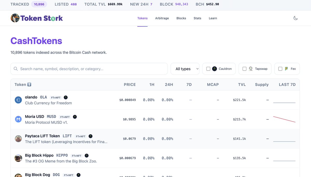311x177 pixels.
Task: Click the Big Block Hippo 7-day sparkline
Action: [x=284, y=161]
